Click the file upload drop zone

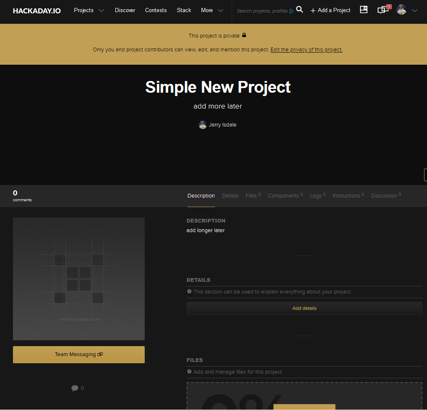(x=304, y=396)
